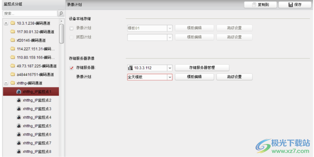The height and width of the screenshot is (157, 314).
Task: Click the tree vertical scrollbar thumb
Action: click(x=61, y=34)
